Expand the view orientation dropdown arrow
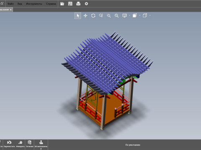 [x=150, y=15]
